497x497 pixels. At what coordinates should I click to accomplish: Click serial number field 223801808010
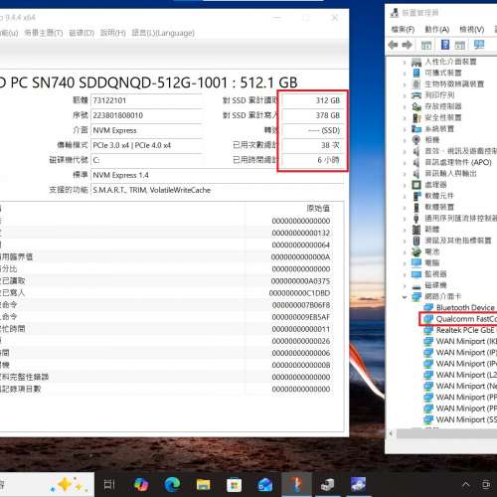coord(146,115)
